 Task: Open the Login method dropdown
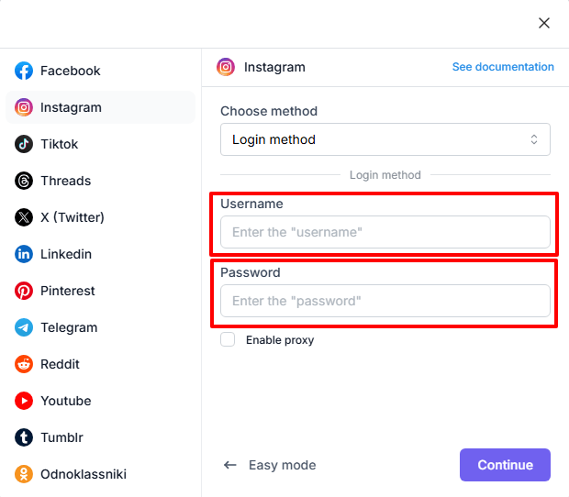(385, 139)
